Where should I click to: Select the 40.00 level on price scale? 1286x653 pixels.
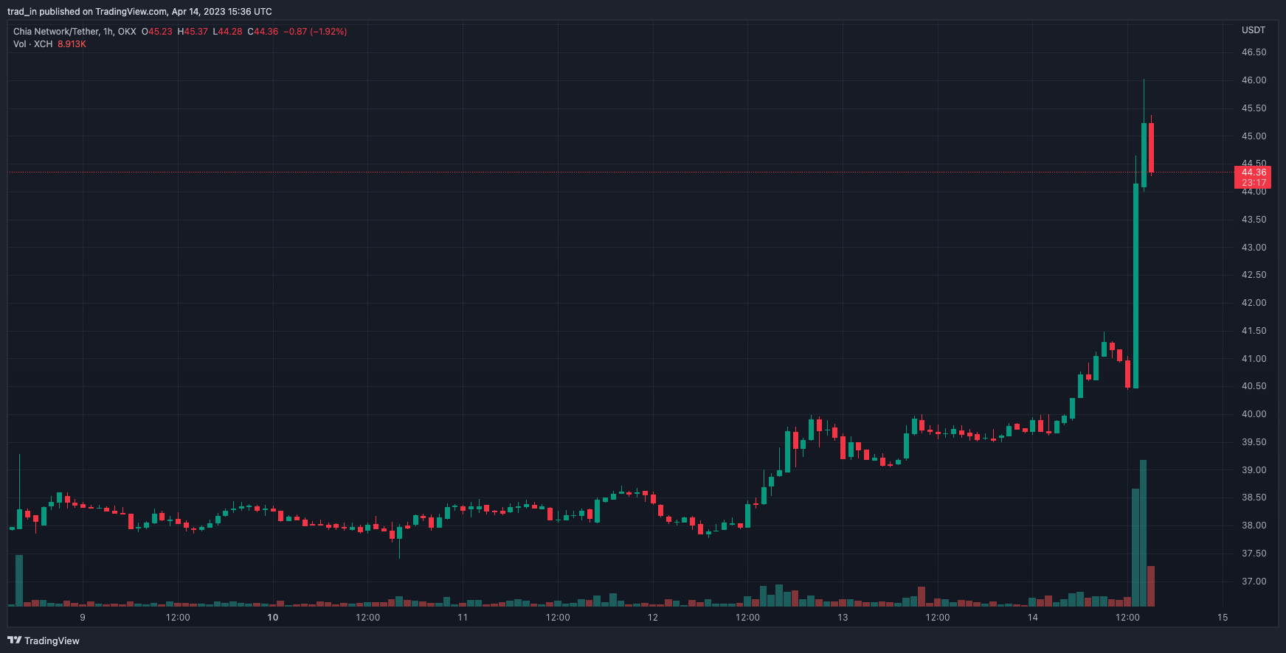click(1254, 414)
